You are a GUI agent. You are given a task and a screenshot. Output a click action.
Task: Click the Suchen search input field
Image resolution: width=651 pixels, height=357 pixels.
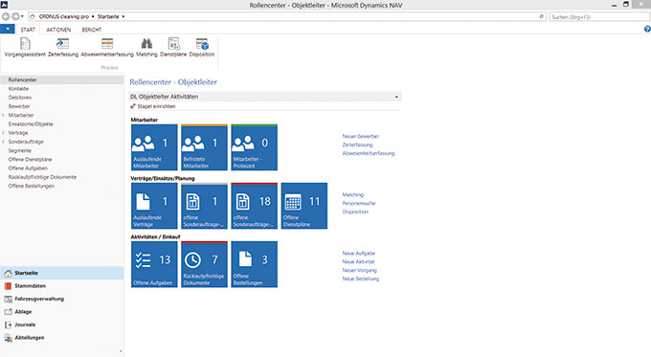599,16
